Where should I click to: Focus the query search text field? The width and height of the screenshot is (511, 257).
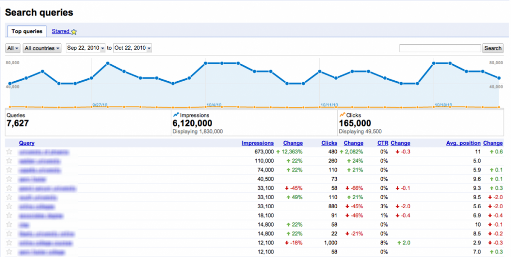tap(440, 48)
